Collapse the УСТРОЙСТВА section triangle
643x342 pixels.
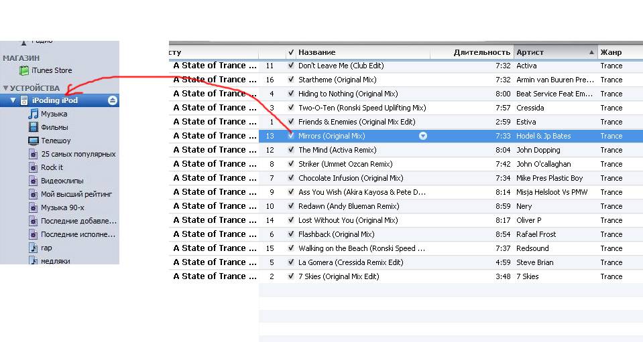(5, 88)
